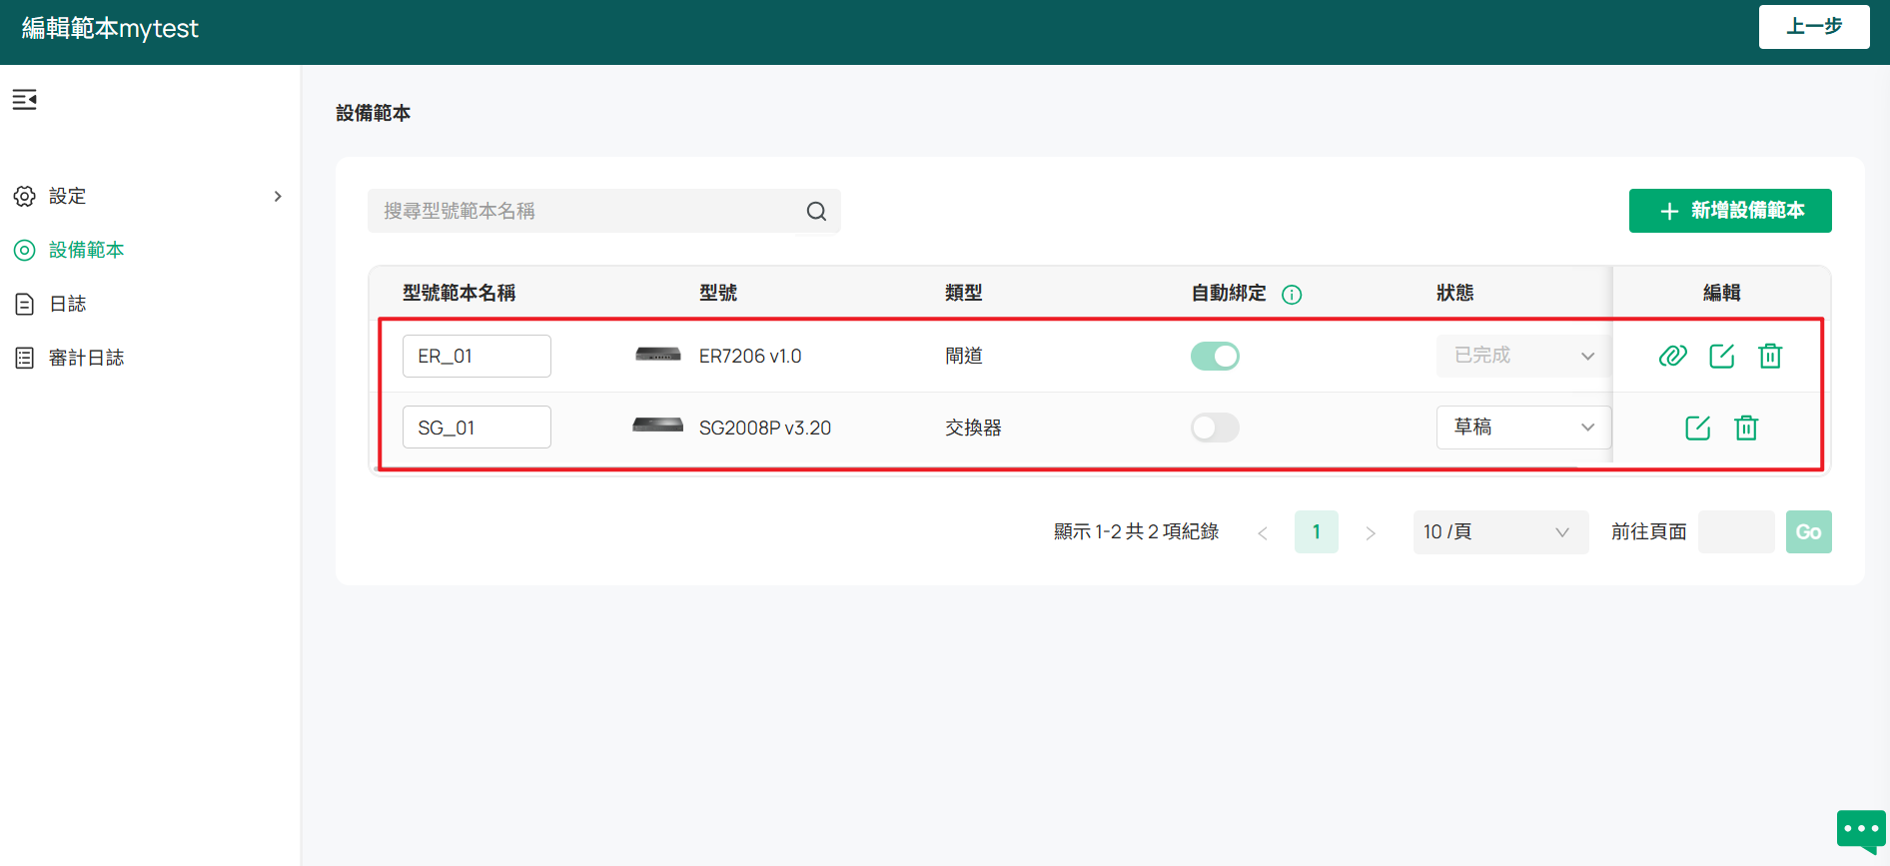
Task: Click the 狀態 column header
Action: tap(1455, 293)
